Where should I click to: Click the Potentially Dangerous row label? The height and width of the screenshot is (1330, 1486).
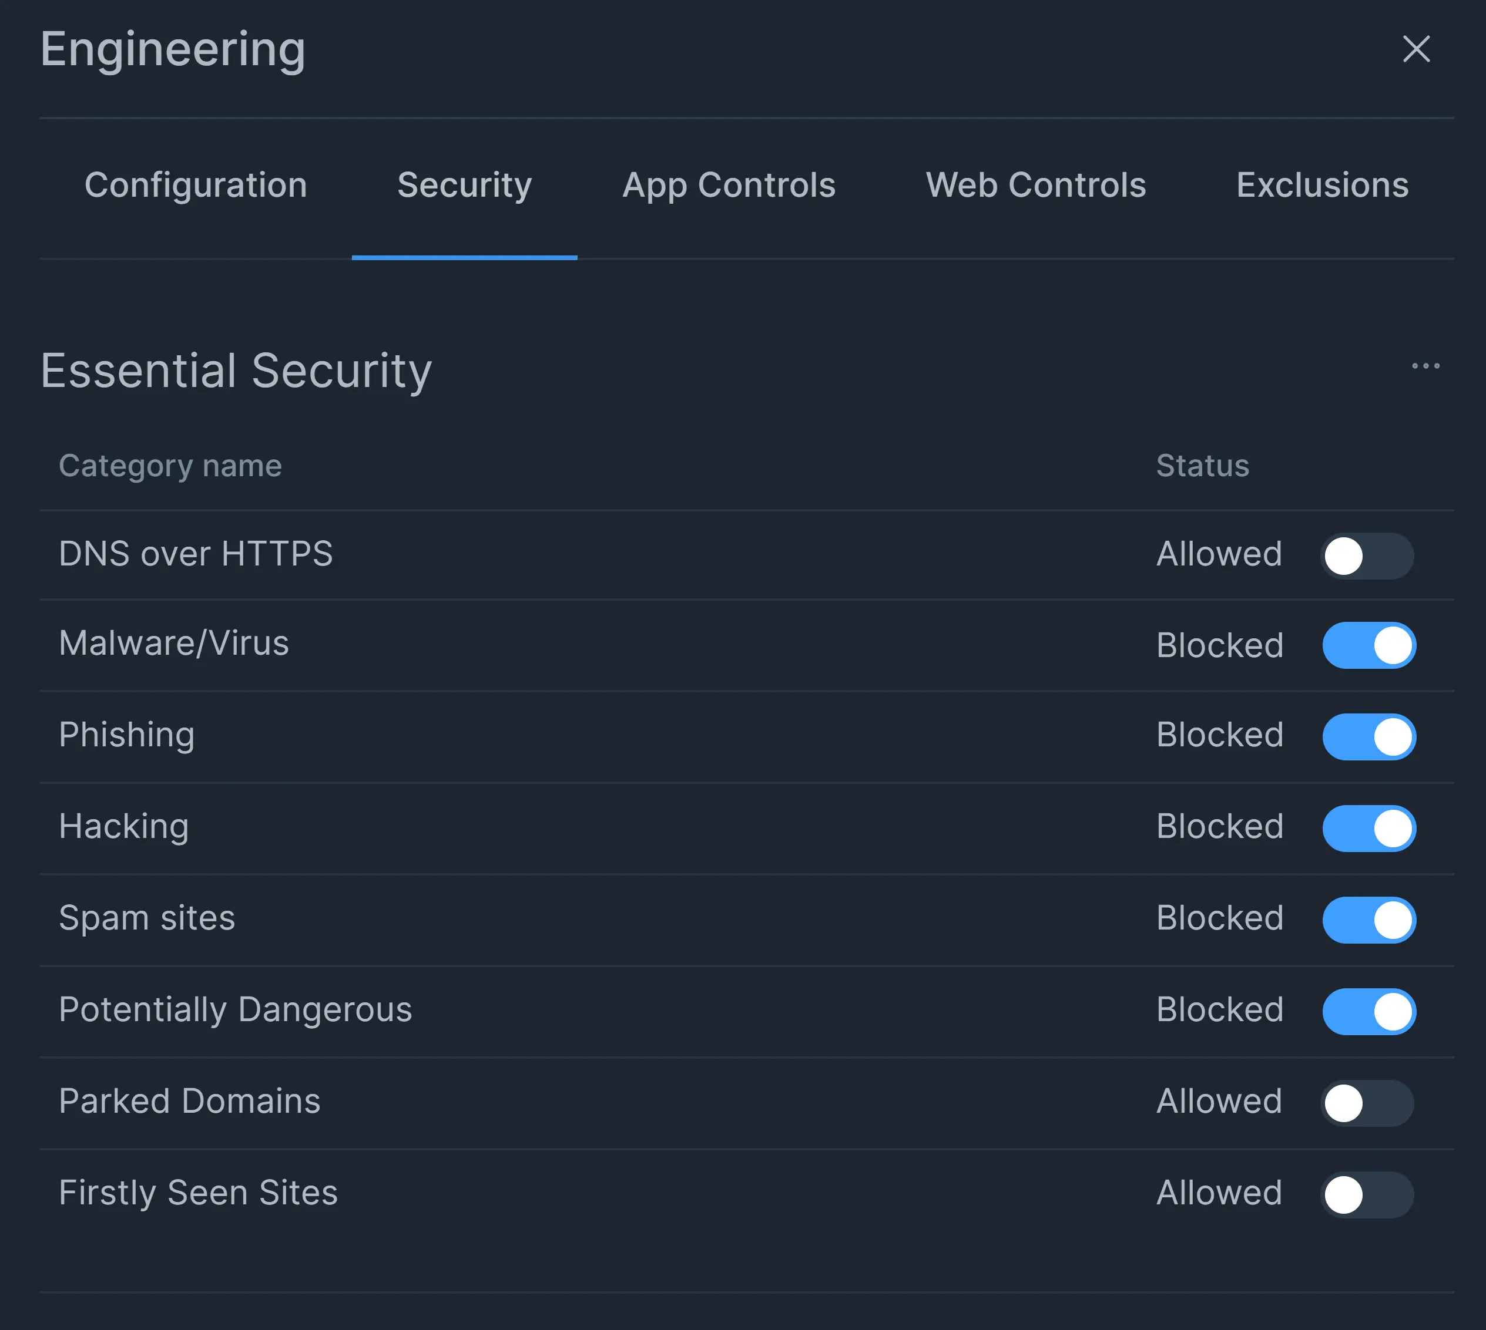tap(236, 1010)
